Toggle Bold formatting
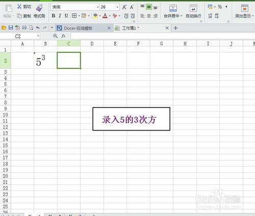 pyautogui.click(x=54, y=16)
